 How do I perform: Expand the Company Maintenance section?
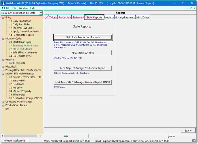point(3,102)
